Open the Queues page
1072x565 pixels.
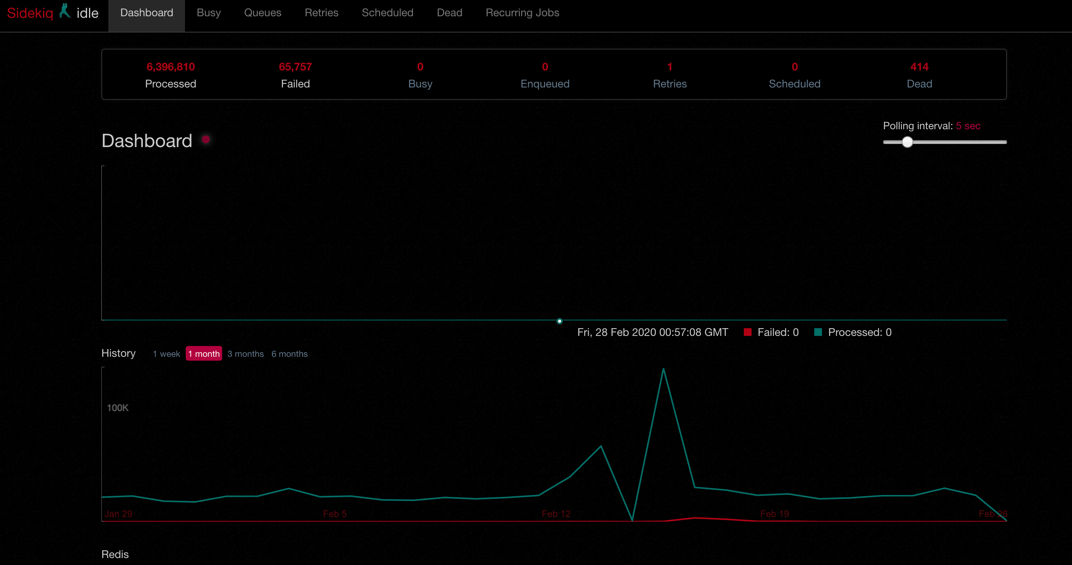(x=263, y=12)
